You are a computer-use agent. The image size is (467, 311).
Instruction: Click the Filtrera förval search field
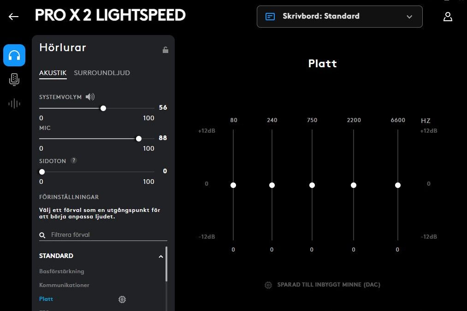(x=103, y=235)
